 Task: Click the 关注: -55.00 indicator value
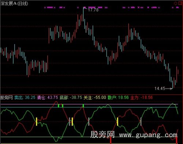click(x=95, y=97)
